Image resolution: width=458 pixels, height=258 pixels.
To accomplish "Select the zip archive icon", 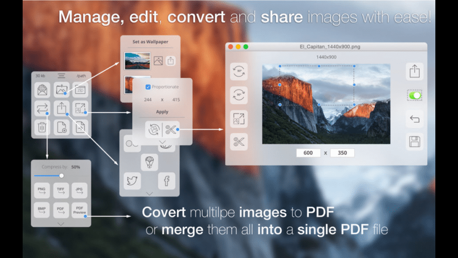I will [x=81, y=90].
